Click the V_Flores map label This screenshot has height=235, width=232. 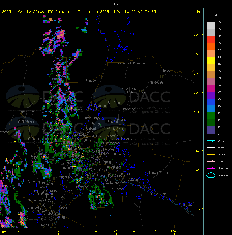point(42,225)
